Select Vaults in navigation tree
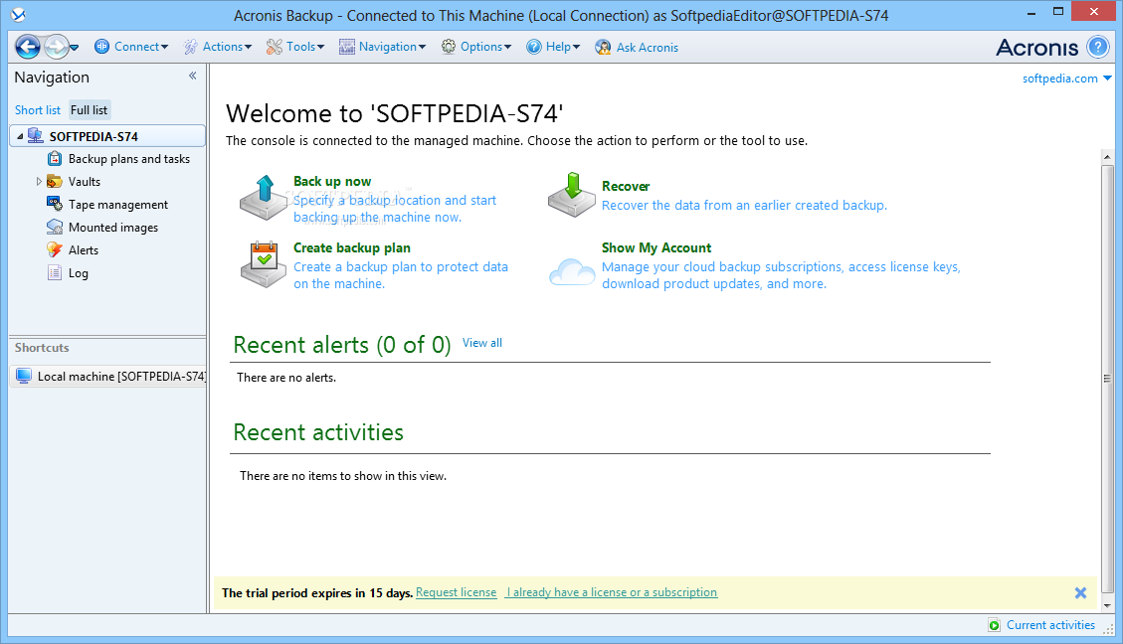Screen dimensions: 1123x644 click(85, 182)
